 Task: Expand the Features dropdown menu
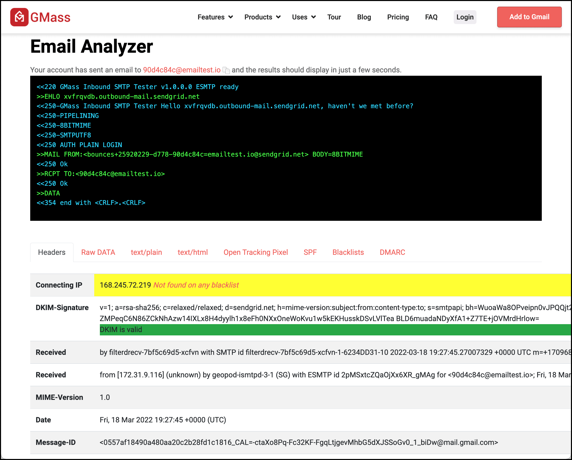[x=215, y=17]
